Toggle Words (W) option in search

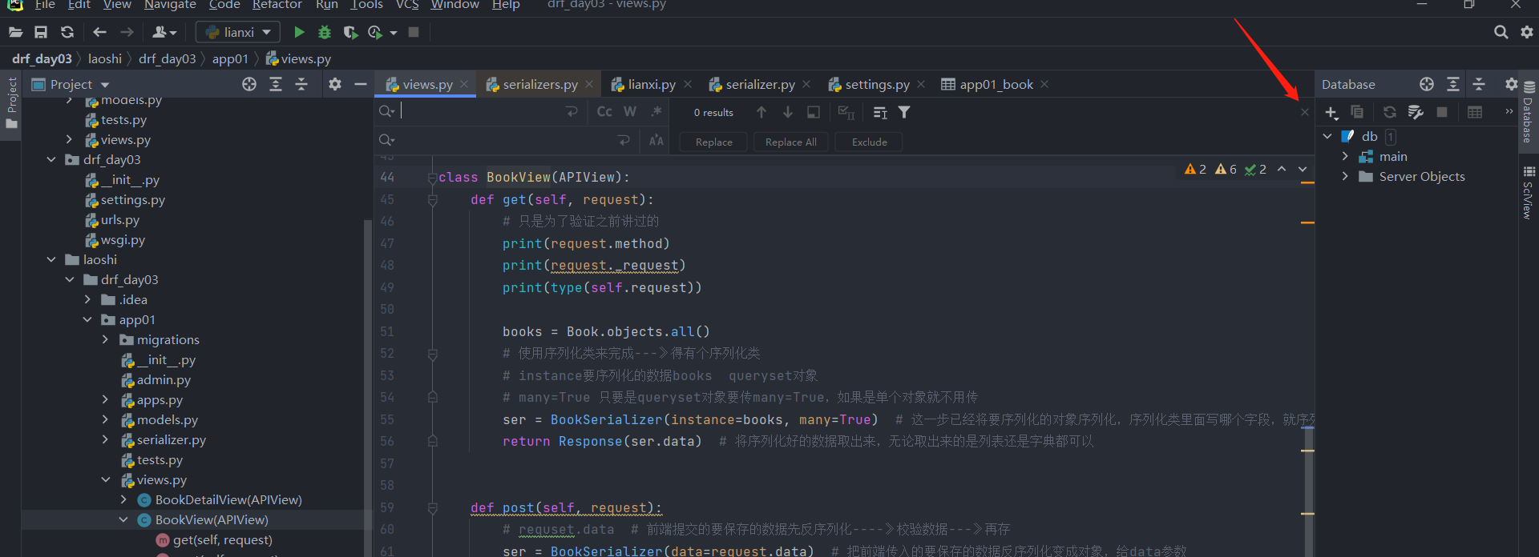pyautogui.click(x=631, y=112)
